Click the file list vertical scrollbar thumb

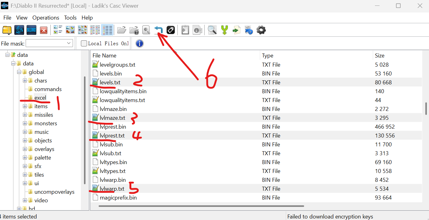point(426,109)
